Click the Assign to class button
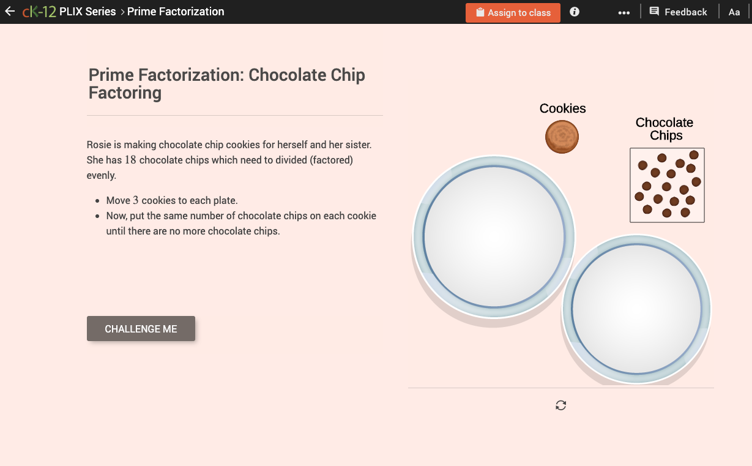 tap(513, 12)
